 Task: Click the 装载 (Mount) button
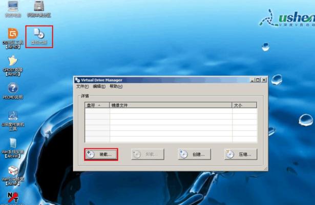(x=101, y=154)
